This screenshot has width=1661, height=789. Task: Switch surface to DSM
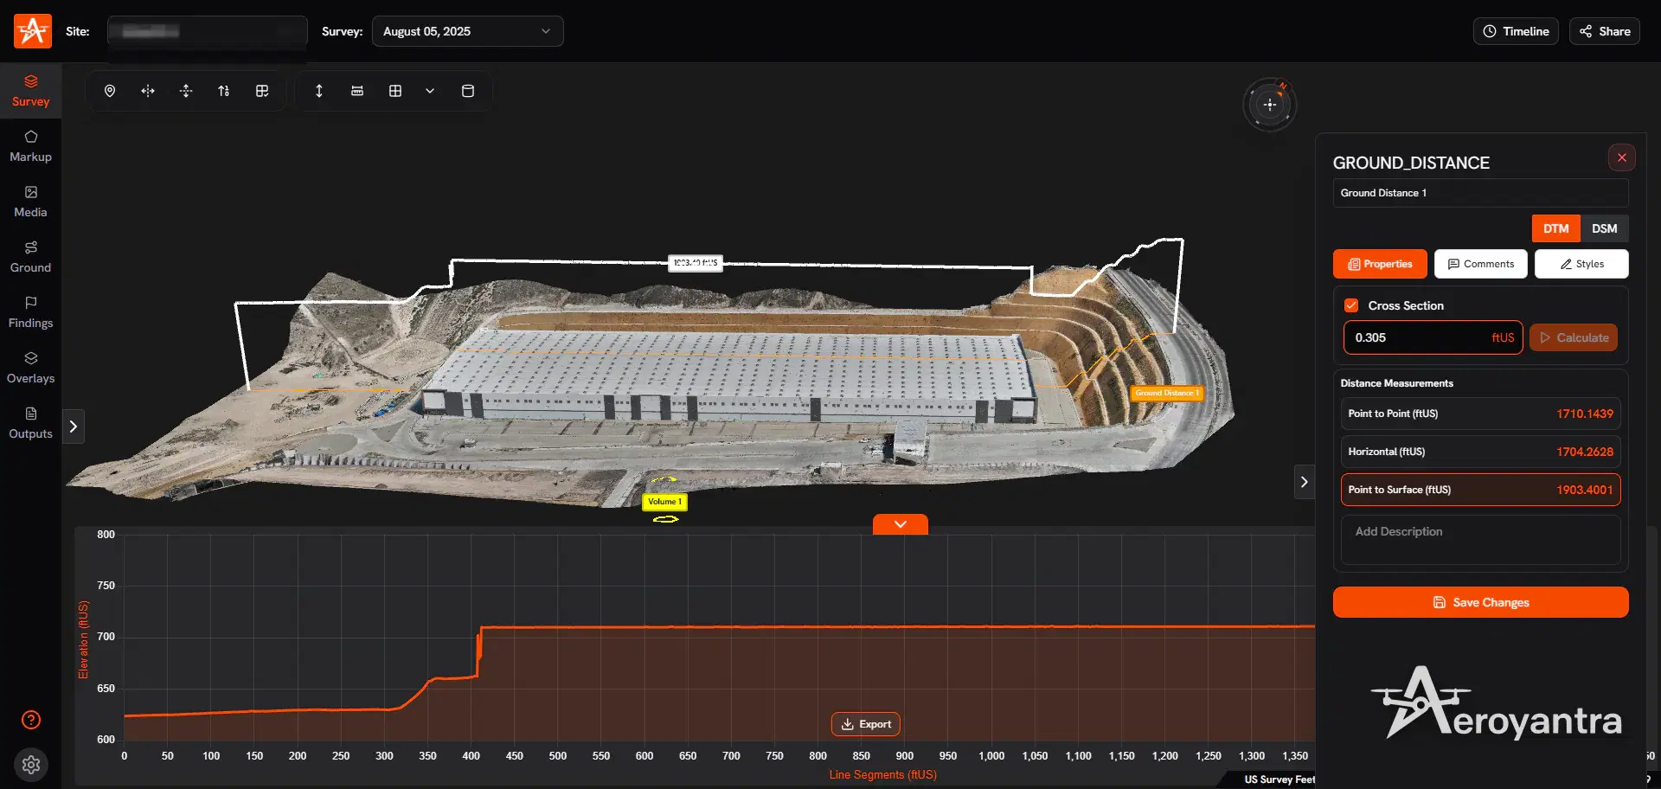(1605, 228)
